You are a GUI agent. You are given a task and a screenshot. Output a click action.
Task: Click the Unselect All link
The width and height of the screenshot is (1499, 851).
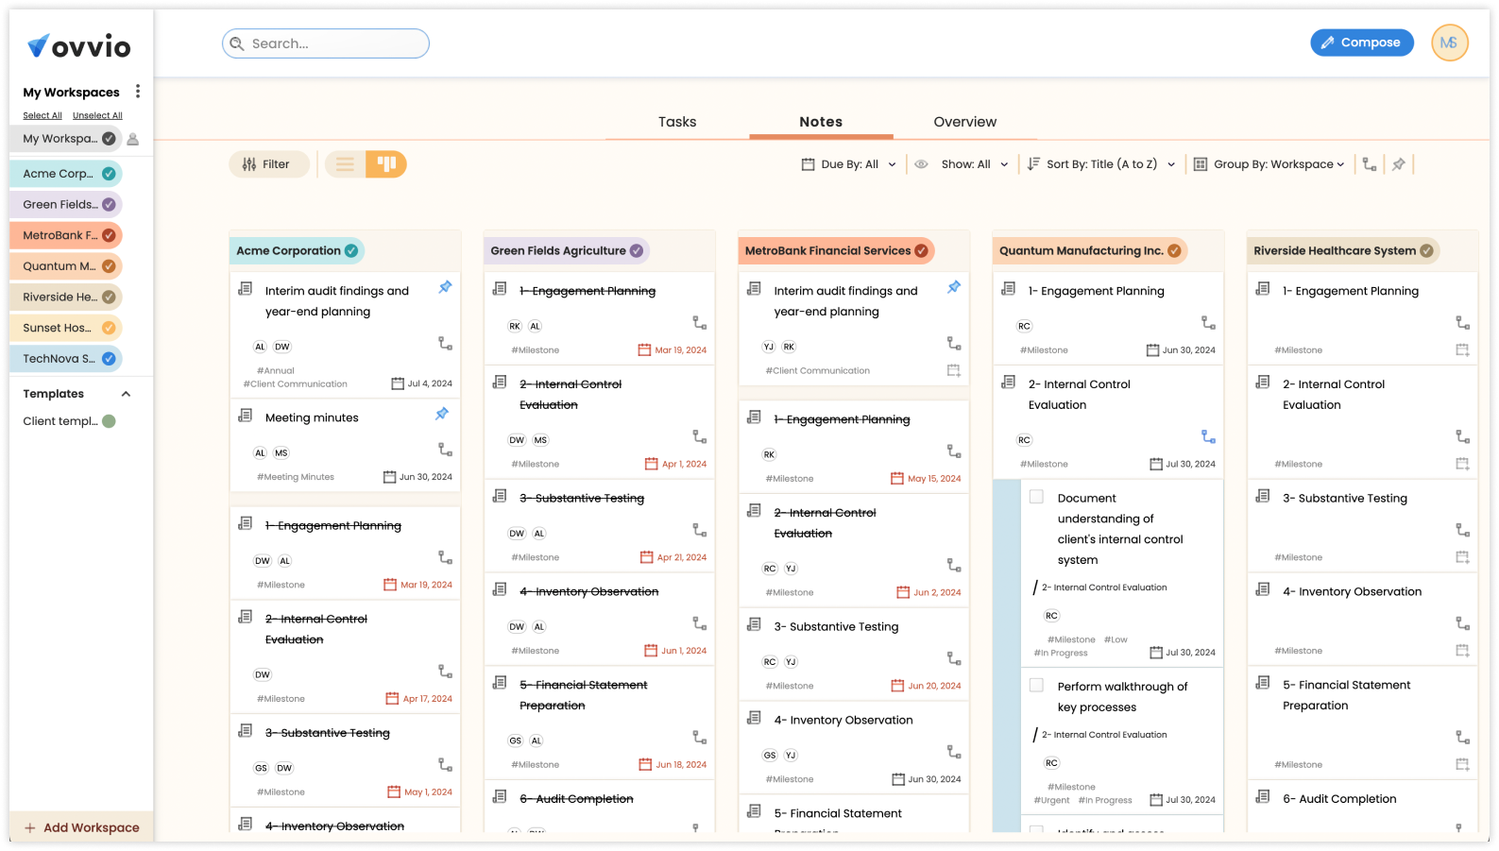tap(97, 115)
